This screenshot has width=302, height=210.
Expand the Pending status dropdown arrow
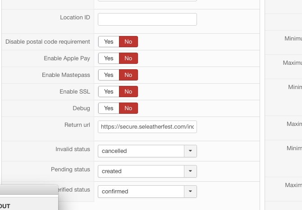[x=190, y=171]
